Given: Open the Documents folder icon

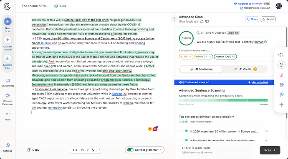Looking at the screenshot, I should [x=8, y=80].
